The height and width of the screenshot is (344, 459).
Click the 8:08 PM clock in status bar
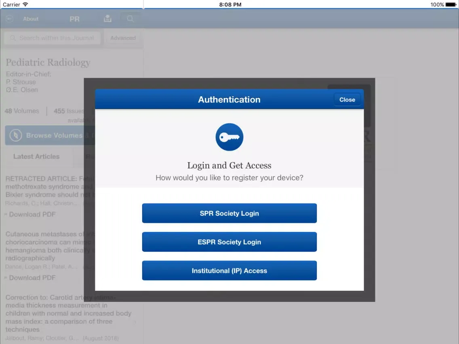(x=230, y=4)
